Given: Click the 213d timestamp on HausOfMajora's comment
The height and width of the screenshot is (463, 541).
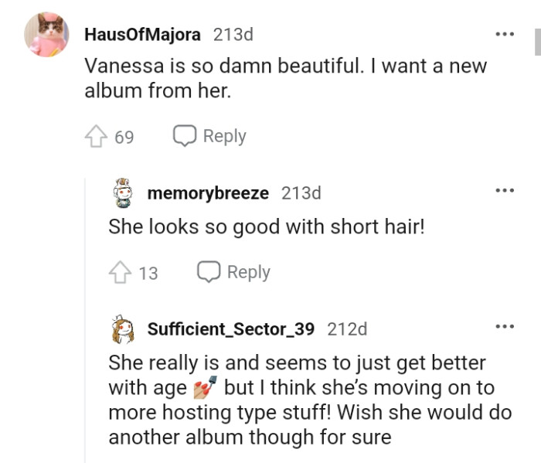Looking at the screenshot, I should 233,35.
